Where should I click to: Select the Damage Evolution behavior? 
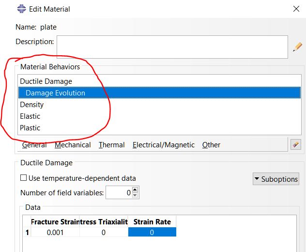point(55,93)
